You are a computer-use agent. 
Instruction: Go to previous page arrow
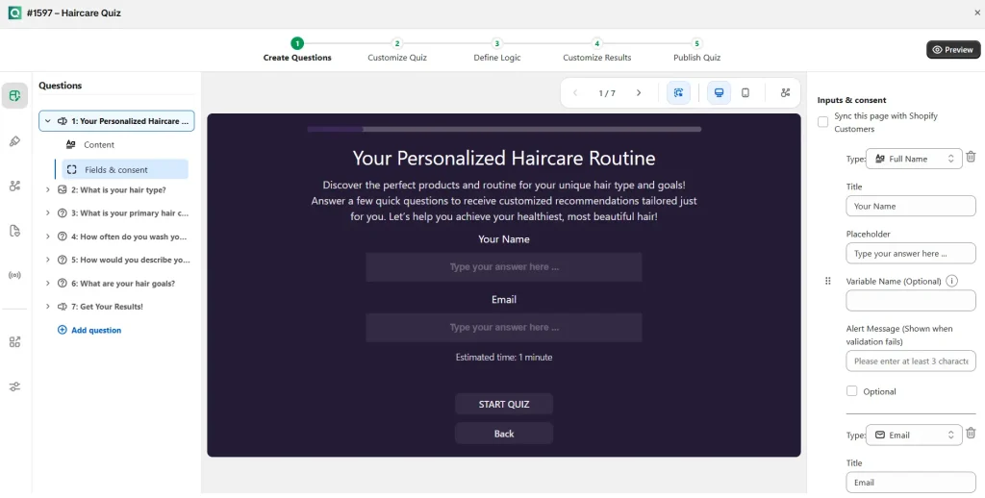(x=575, y=93)
